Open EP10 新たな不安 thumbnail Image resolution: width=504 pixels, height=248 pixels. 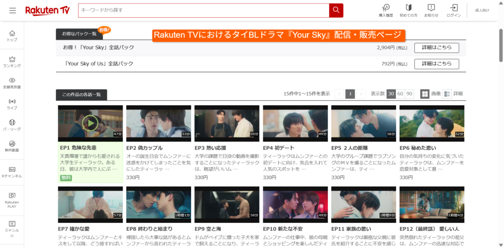point(295,204)
